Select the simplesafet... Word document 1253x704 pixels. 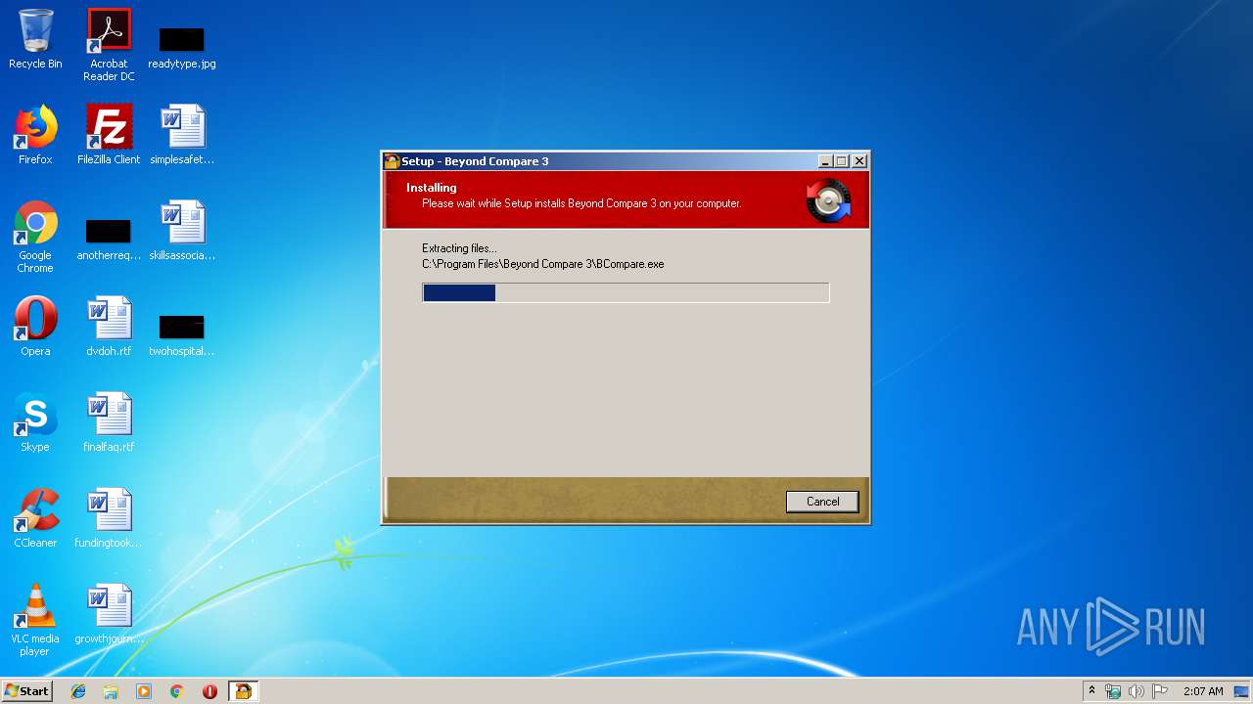pyautogui.click(x=182, y=135)
